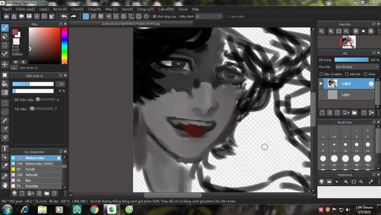Open Chỉnh sửa(E) menu
Screen dimensions: 381x215
pyautogui.click(x=25, y=9)
